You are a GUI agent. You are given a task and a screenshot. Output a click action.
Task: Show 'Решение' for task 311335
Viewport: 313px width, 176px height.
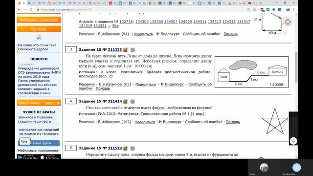click(x=87, y=84)
